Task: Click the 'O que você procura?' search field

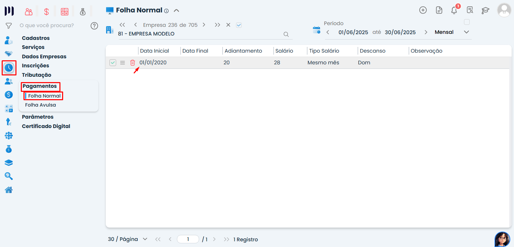Action: click(x=50, y=25)
